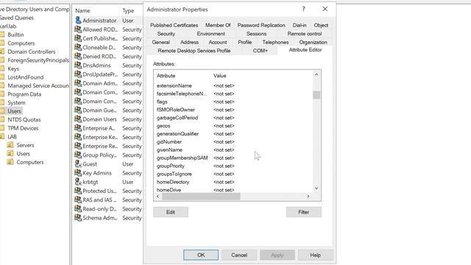Click the Cloneable D... group icon
The height and width of the screenshot is (265, 471).
(78, 47)
